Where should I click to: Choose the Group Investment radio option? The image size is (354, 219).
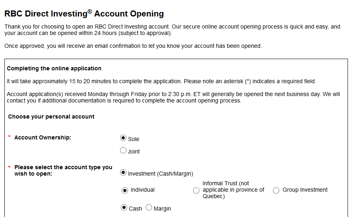click(x=276, y=190)
